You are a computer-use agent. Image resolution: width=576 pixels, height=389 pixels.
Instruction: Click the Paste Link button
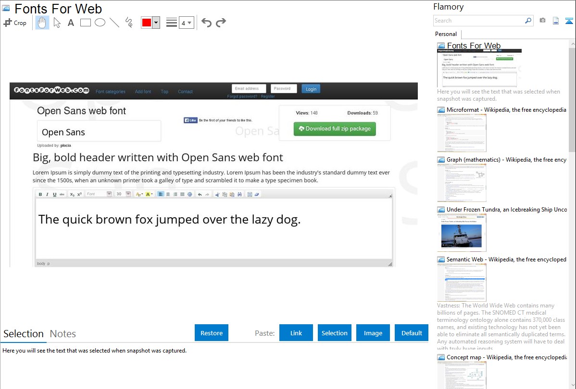click(296, 333)
